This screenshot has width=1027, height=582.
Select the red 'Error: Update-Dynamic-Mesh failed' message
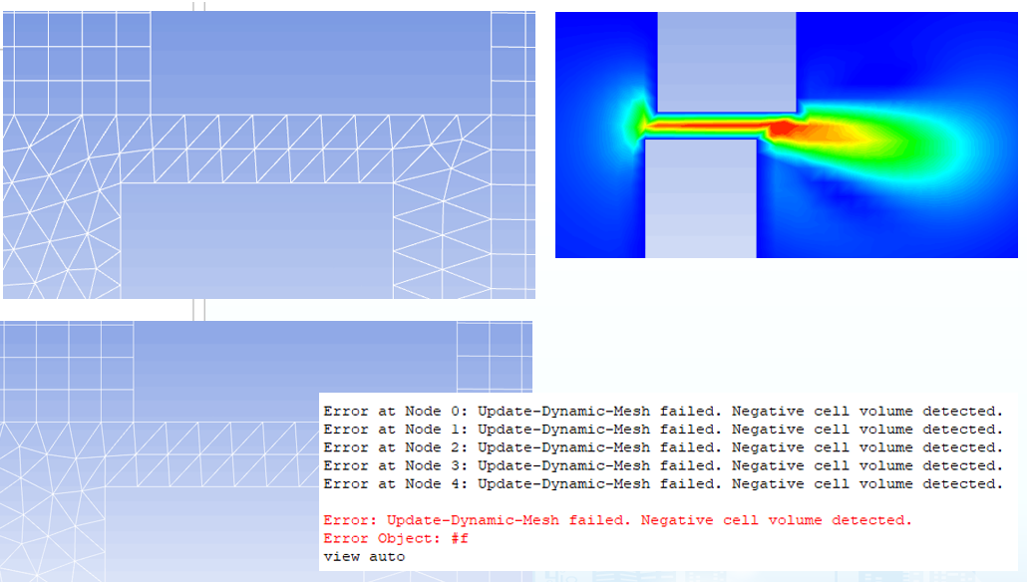pos(617,520)
